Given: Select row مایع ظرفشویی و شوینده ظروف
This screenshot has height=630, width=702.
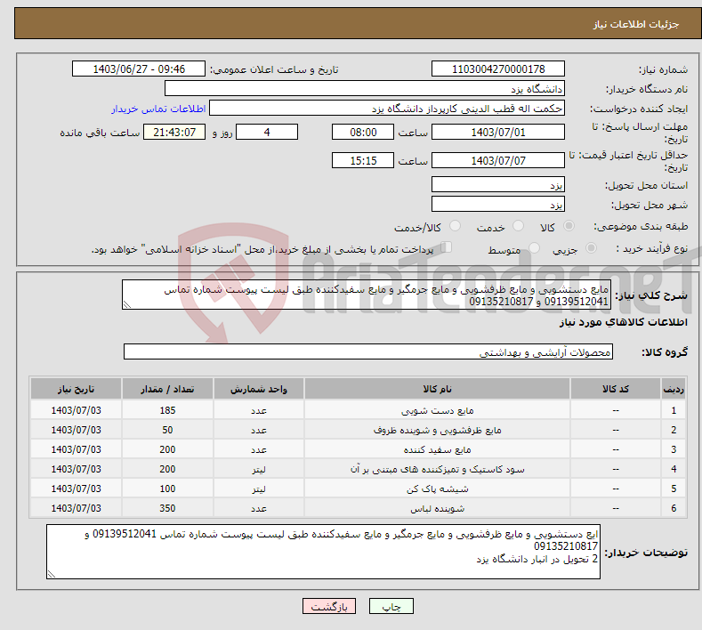Looking at the screenshot, I should click(x=358, y=430).
